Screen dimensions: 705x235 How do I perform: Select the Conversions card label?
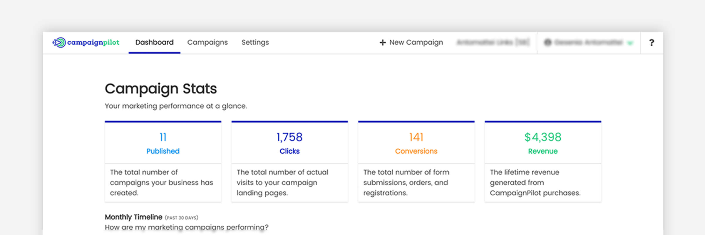tap(416, 151)
